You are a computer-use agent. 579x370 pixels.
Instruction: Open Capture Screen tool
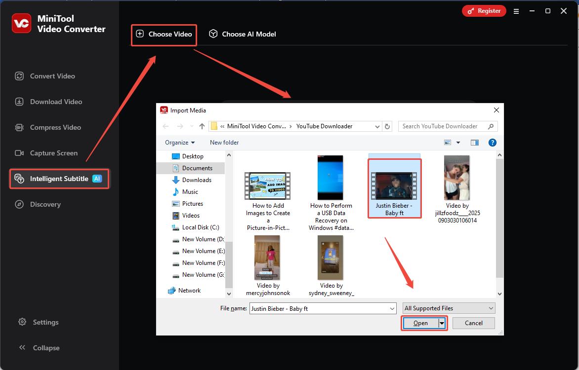pos(53,153)
